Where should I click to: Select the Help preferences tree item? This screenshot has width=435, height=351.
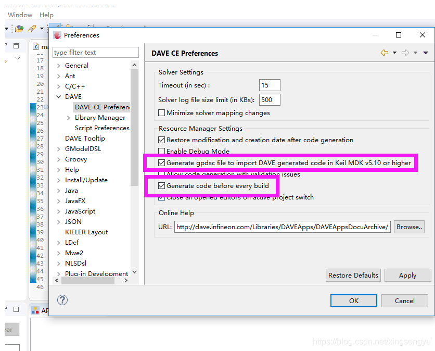[72, 170]
